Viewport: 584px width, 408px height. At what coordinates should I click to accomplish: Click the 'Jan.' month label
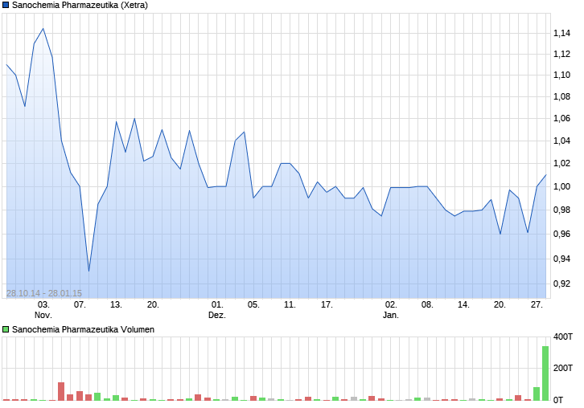pyautogui.click(x=391, y=315)
